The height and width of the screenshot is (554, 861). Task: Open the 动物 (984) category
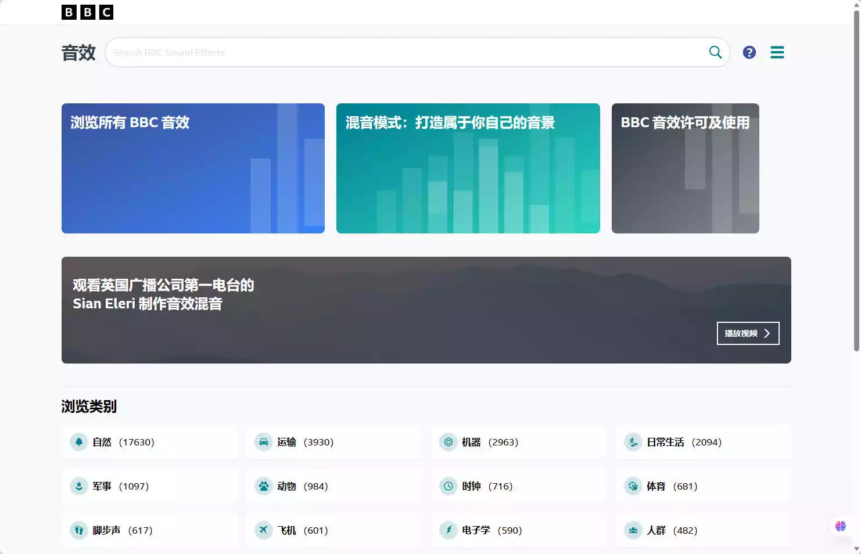(x=334, y=486)
